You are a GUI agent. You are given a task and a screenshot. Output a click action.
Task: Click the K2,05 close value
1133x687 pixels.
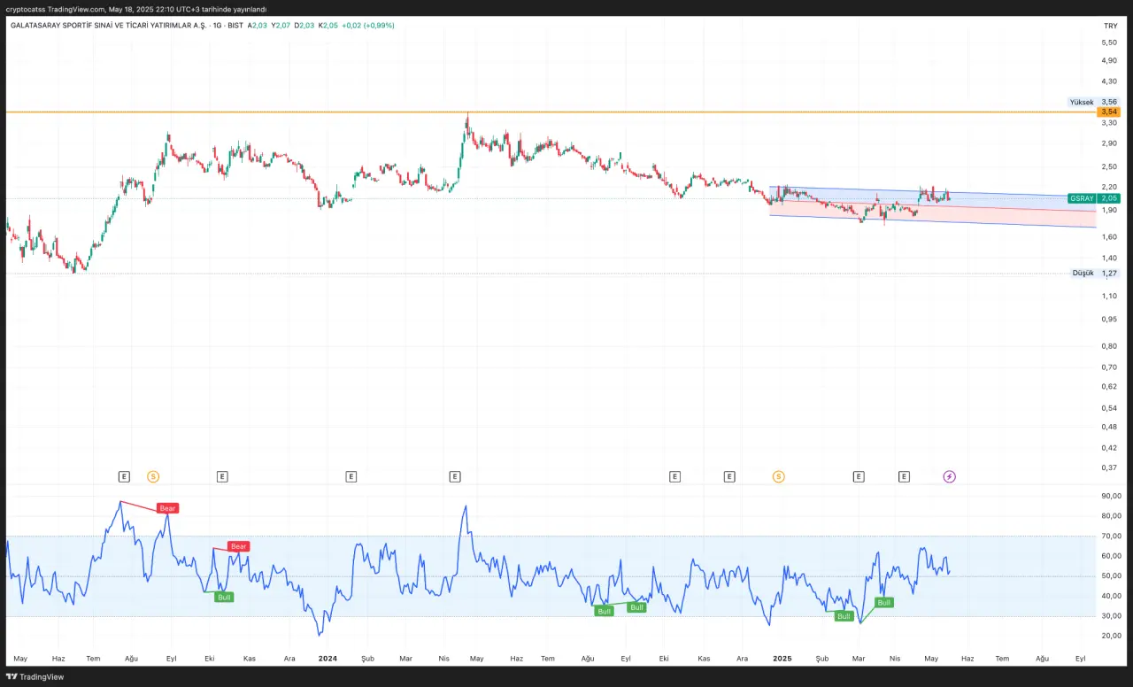328,26
